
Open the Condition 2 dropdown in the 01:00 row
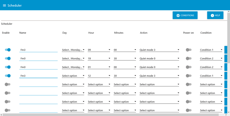click(x=211, y=67)
